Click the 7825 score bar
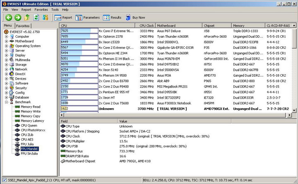This screenshot has height=184, width=298. click(79, 31)
